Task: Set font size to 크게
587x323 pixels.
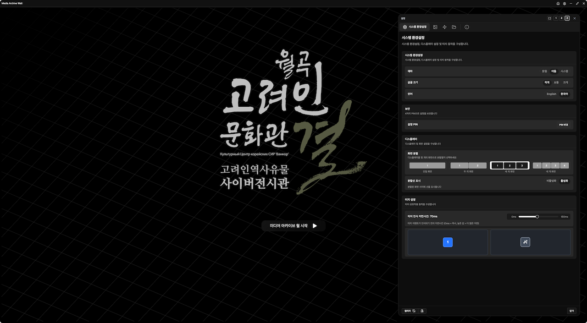Action: [x=565, y=82]
